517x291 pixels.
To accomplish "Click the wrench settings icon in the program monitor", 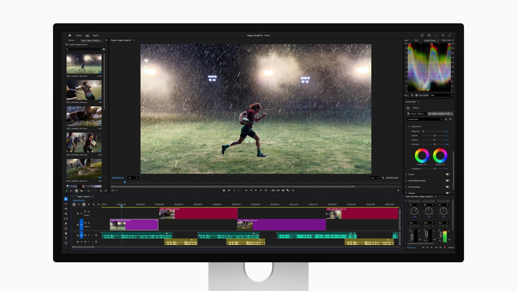I will (383, 178).
